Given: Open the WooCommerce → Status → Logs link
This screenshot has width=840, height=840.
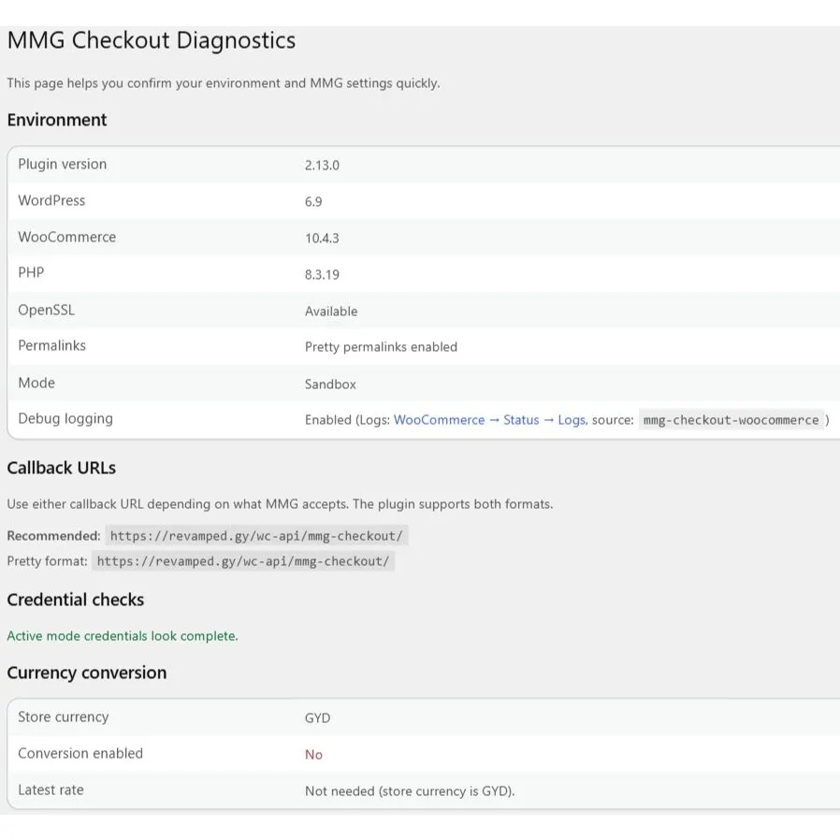Looking at the screenshot, I should [x=488, y=420].
